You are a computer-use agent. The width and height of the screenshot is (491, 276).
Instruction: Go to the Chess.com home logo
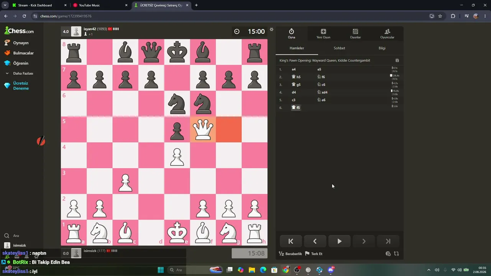point(19,31)
